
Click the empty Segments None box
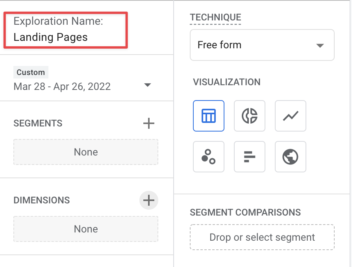pyautogui.click(x=86, y=152)
